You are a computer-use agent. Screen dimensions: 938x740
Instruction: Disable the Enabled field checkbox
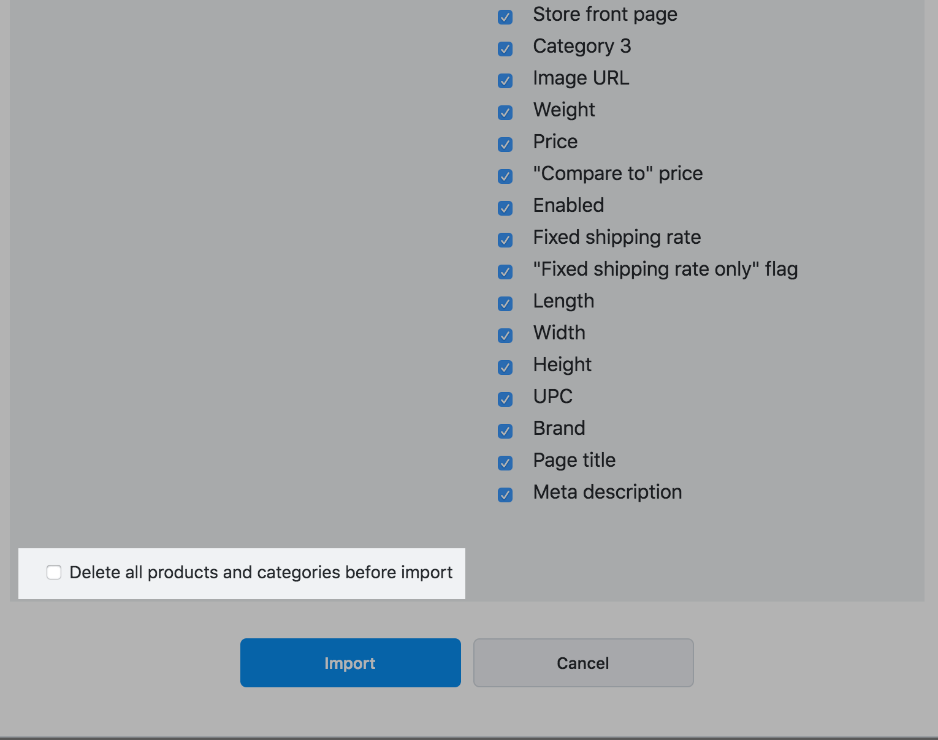(x=505, y=208)
